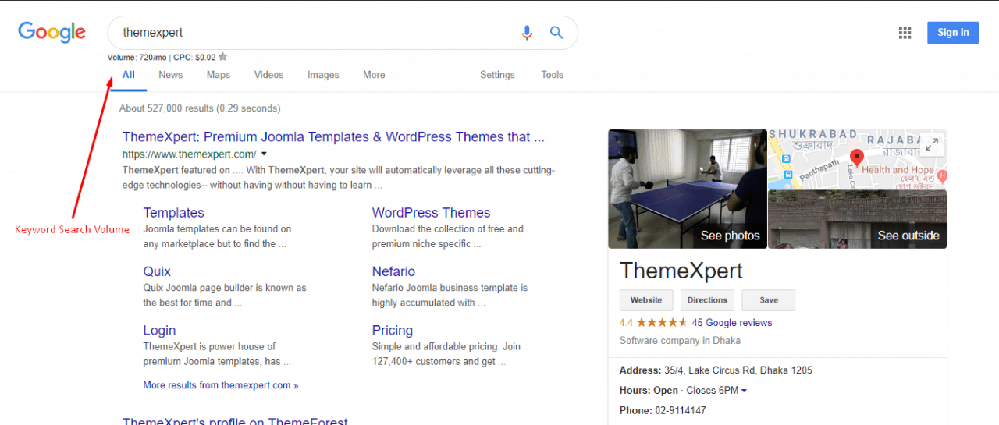This screenshot has width=999, height=425.
Task: Click the Google logo
Action: pos(52,32)
